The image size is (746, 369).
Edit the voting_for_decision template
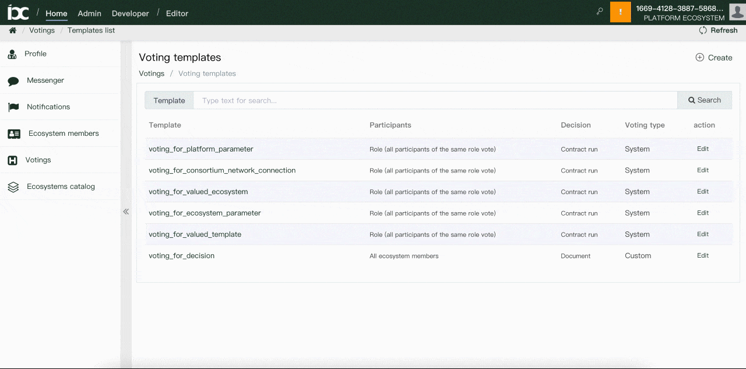point(703,255)
